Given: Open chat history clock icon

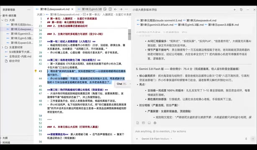Looking at the screenshot, I should (241, 10).
